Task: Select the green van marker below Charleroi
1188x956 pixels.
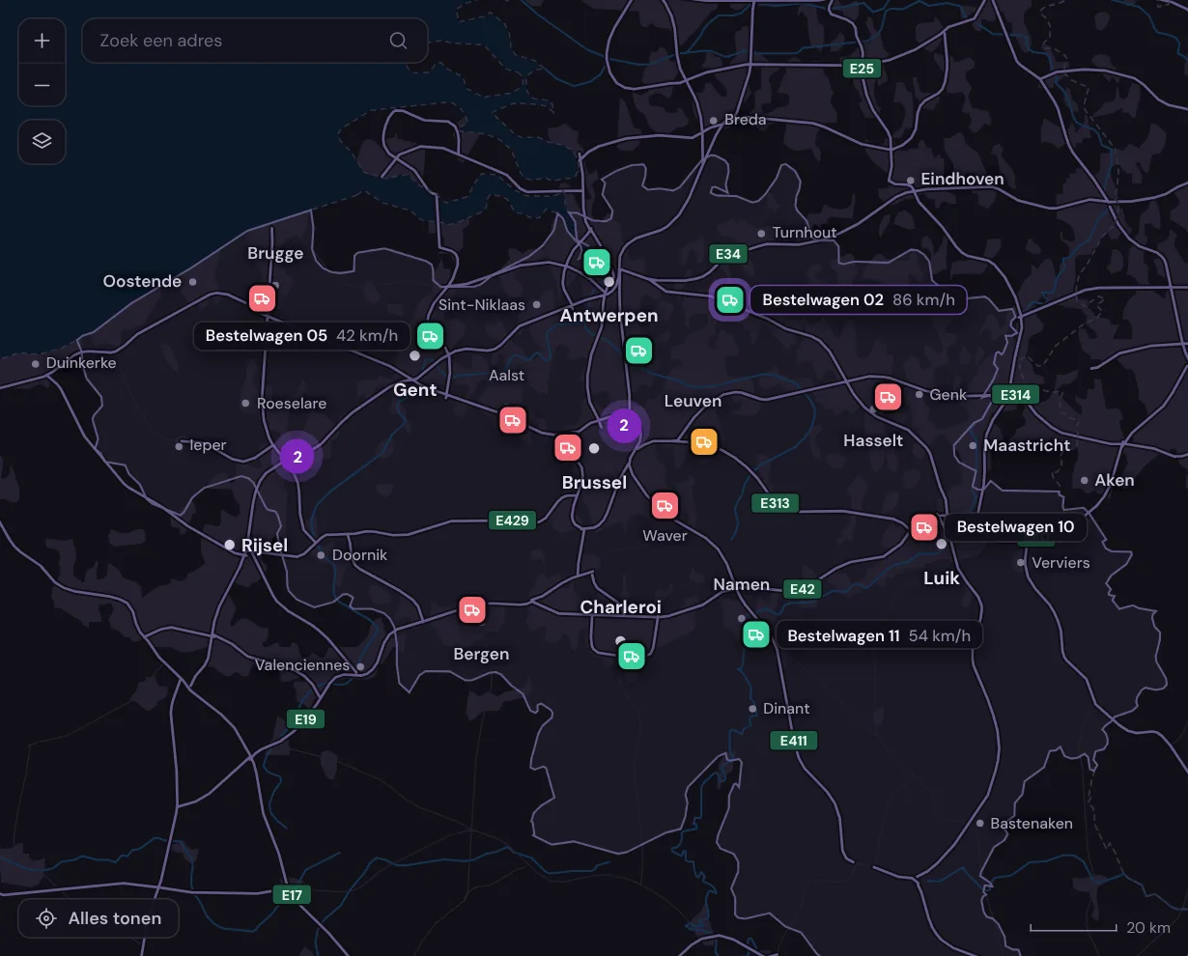Action: pos(632,657)
